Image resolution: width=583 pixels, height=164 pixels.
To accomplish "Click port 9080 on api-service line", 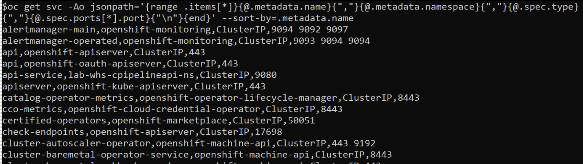I will 266,75.
